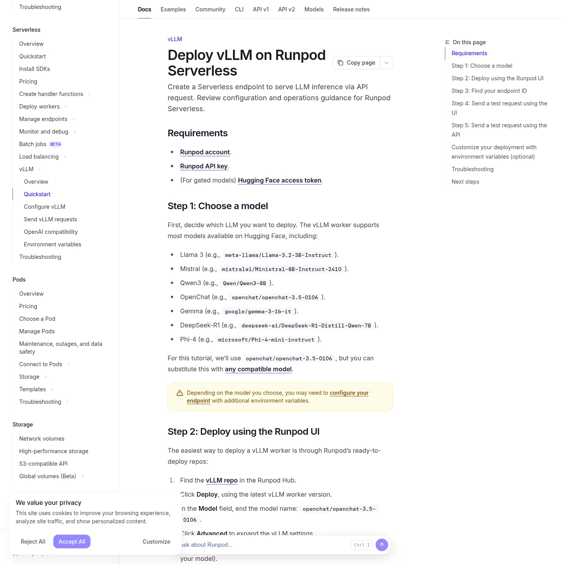Open the Models tab

point(314,9)
